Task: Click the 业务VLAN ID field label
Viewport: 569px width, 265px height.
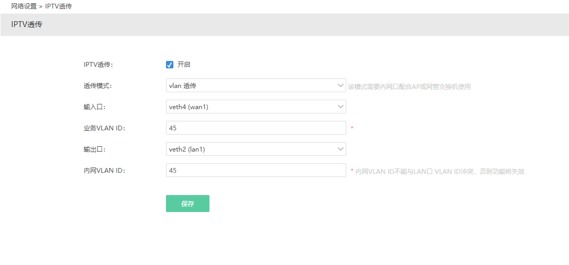Action: [104, 128]
